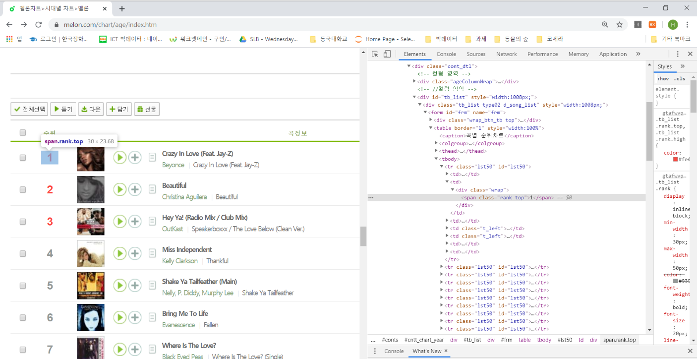697x359 pixels.
Task: Expand the thead node
Action: point(436,151)
